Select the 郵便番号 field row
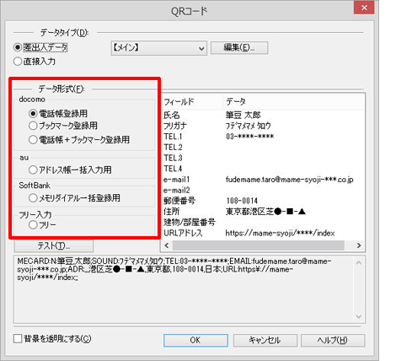Viewport: 396px width, 361px height. (x=263, y=201)
